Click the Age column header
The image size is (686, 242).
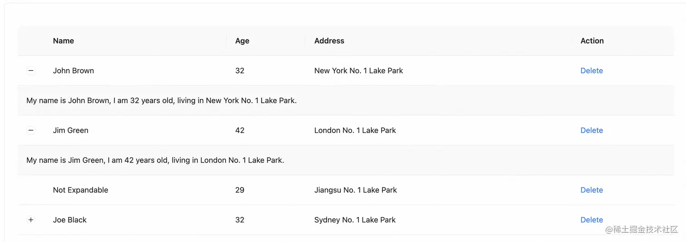242,41
